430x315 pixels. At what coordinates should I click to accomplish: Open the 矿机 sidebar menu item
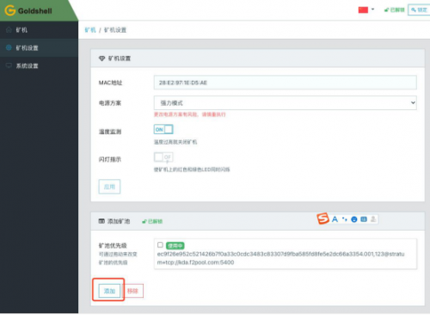tap(39, 30)
